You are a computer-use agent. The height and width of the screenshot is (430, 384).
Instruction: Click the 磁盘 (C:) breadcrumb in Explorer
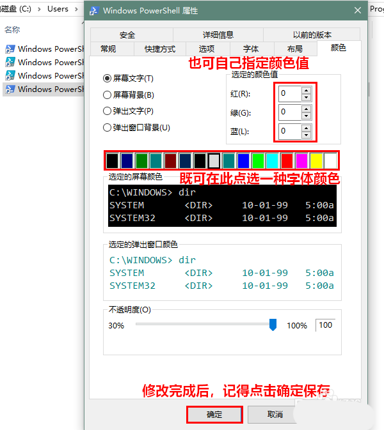pyautogui.click(x=16, y=9)
